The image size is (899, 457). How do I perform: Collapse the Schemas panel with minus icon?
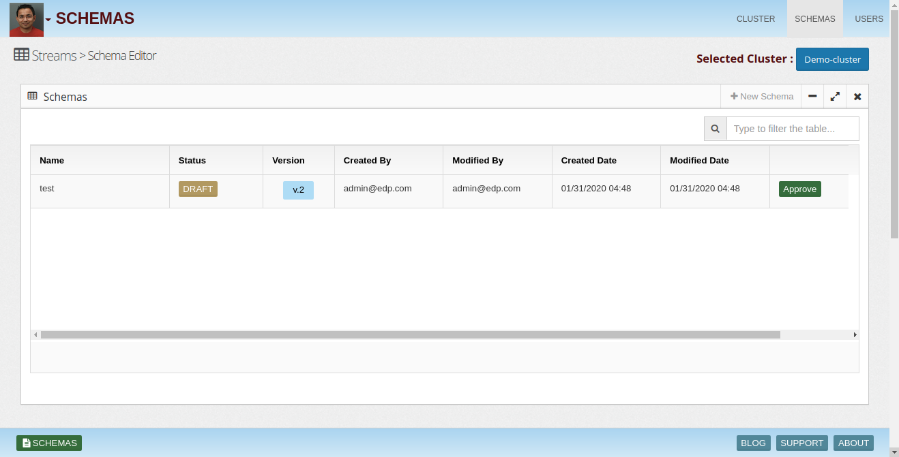[x=812, y=96]
